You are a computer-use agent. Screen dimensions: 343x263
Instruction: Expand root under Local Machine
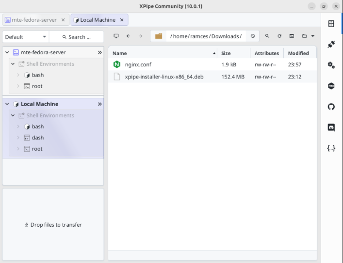point(18,149)
